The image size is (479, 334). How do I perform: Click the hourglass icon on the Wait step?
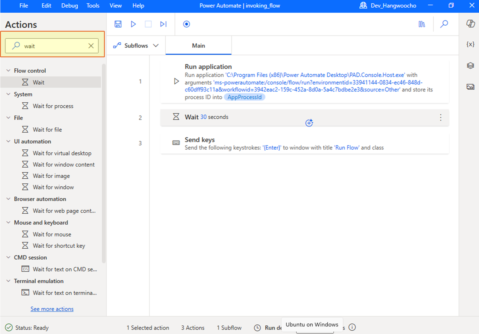coord(176,116)
